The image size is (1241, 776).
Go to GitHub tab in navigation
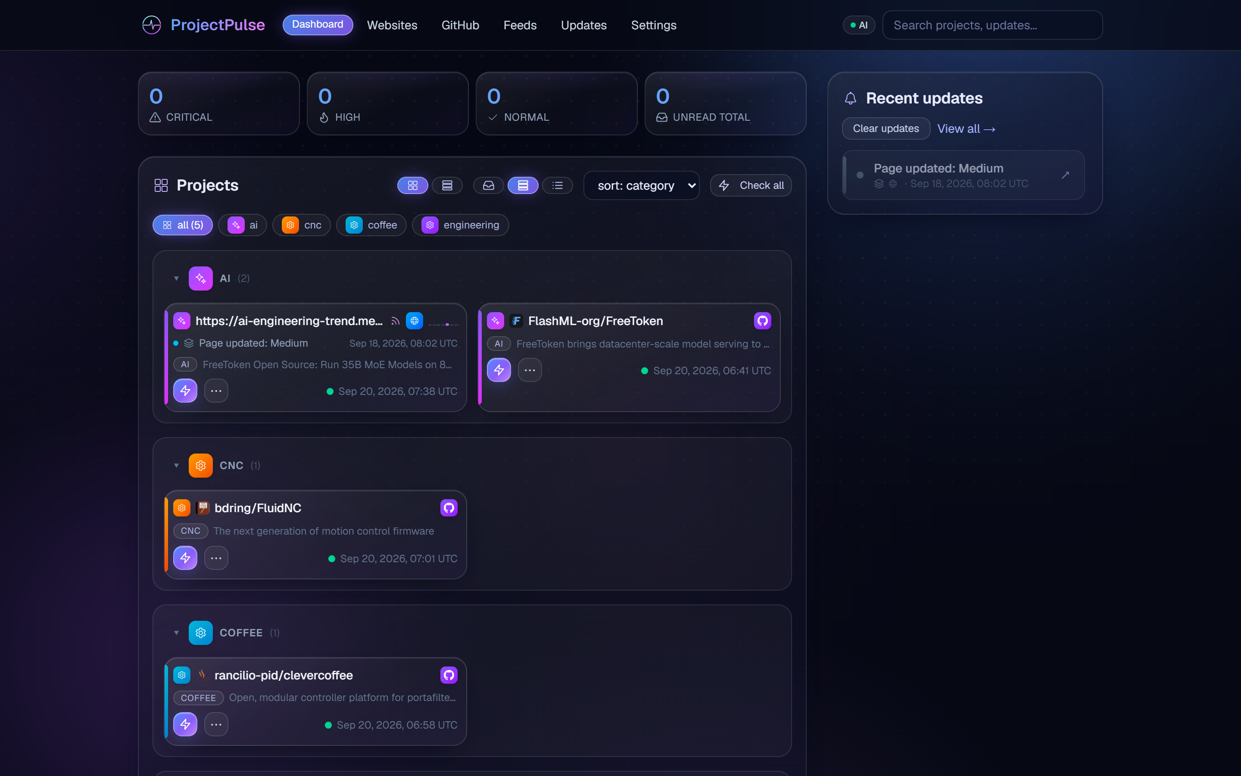coord(460,25)
